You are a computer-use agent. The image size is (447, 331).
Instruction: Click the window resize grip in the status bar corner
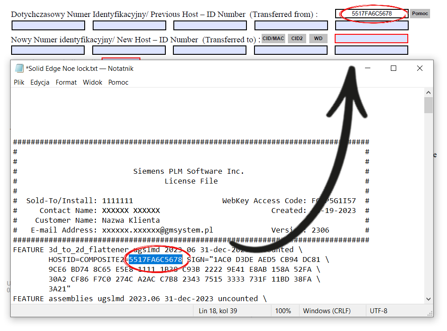pos(430,314)
